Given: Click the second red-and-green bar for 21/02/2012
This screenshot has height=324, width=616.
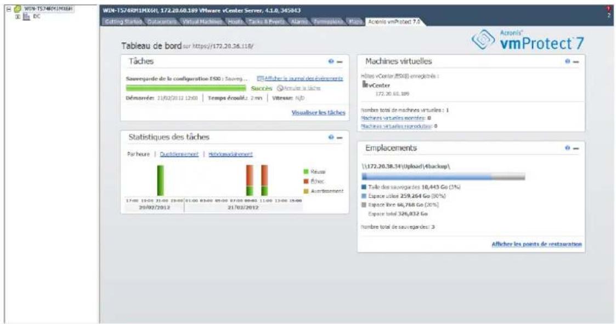Looking at the screenshot, I should click(x=264, y=180).
